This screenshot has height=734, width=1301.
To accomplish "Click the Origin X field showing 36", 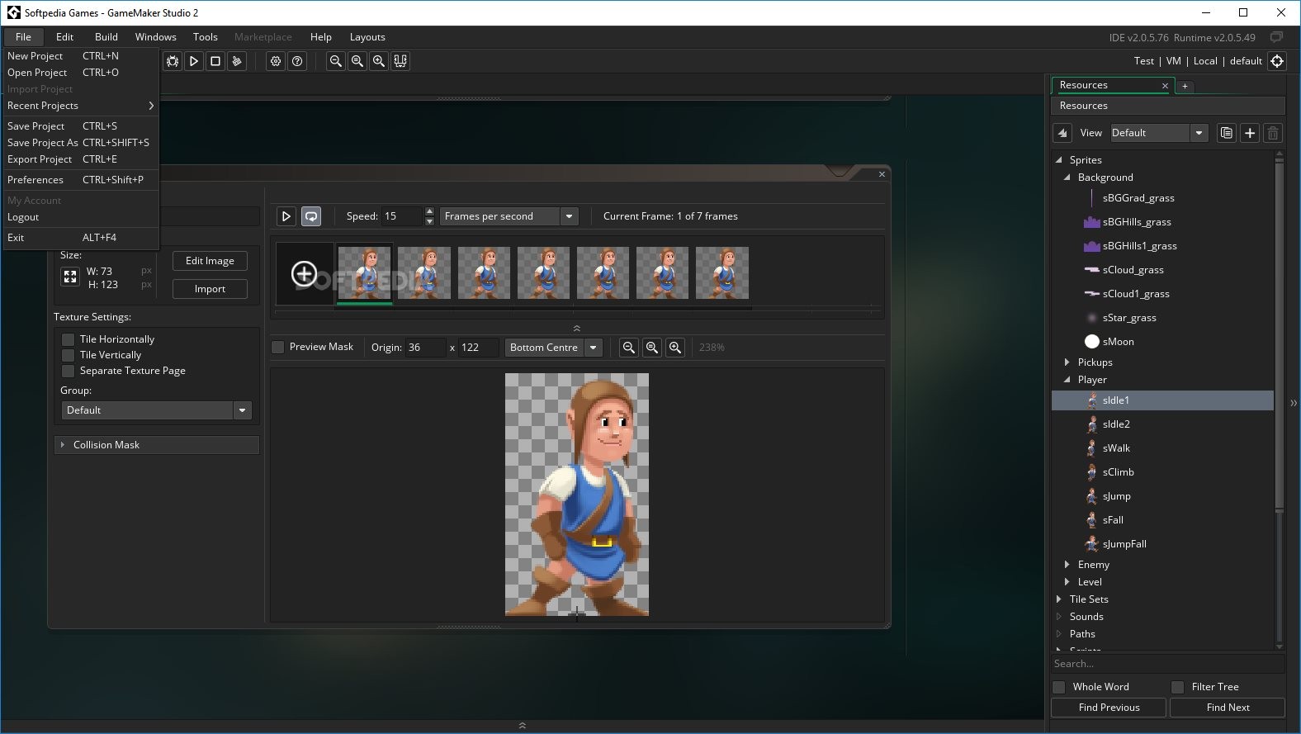I will point(424,348).
